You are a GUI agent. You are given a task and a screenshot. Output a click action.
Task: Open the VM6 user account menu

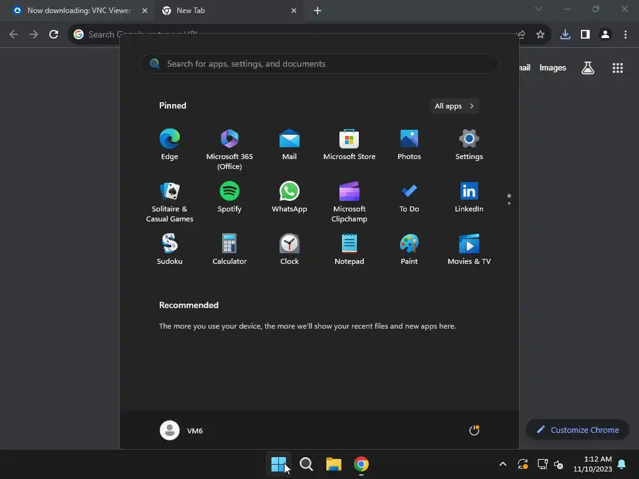182,430
